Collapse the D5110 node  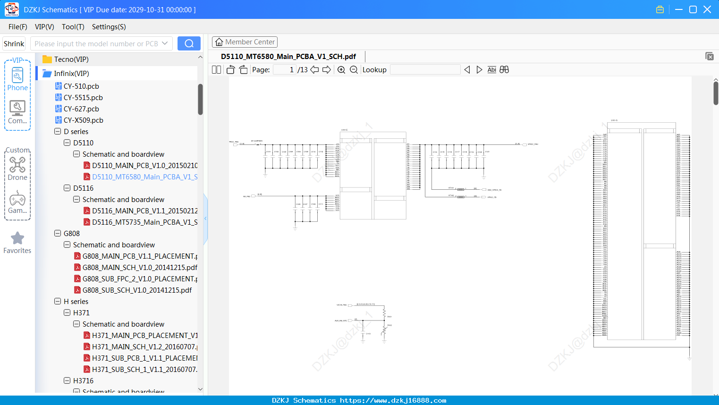pyautogui.click(x=67, y=143)
